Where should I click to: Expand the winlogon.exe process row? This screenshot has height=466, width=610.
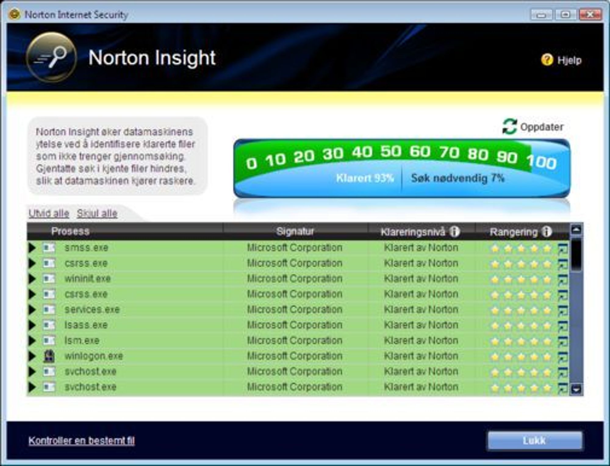pos(32,356)
